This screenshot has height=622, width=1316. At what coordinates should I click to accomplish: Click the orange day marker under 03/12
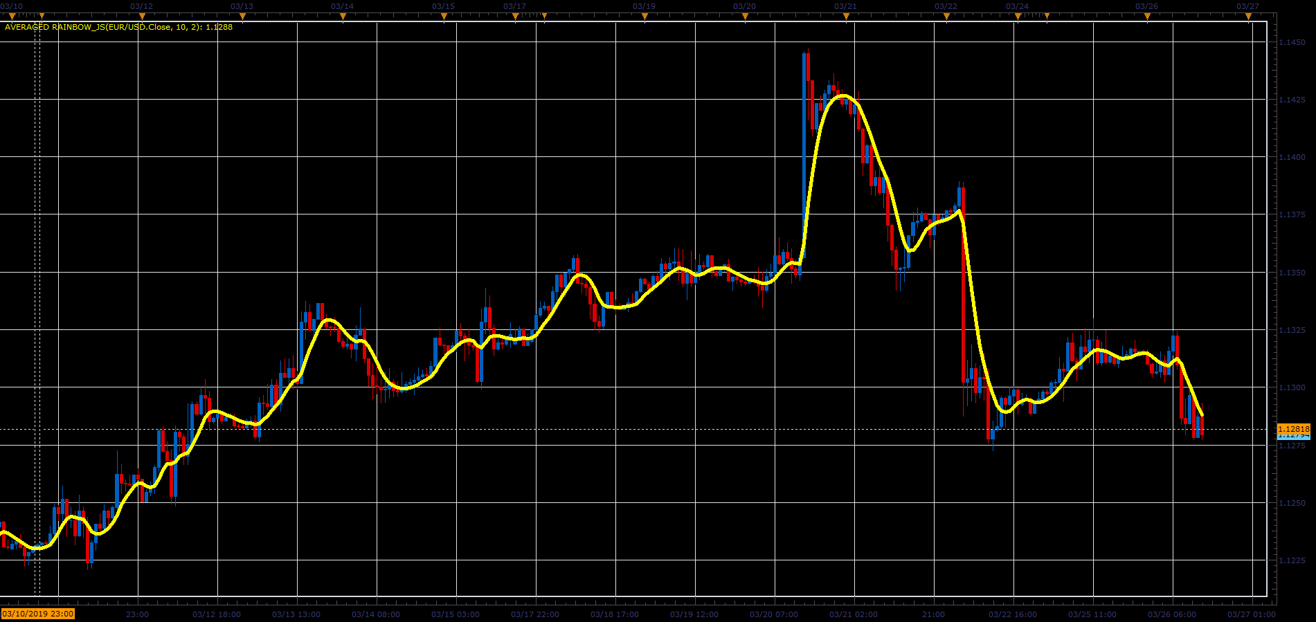(142, 16)
